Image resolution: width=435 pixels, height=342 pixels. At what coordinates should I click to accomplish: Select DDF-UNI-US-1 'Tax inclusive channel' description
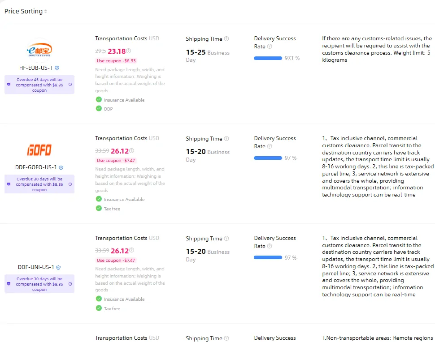point(378,266)
